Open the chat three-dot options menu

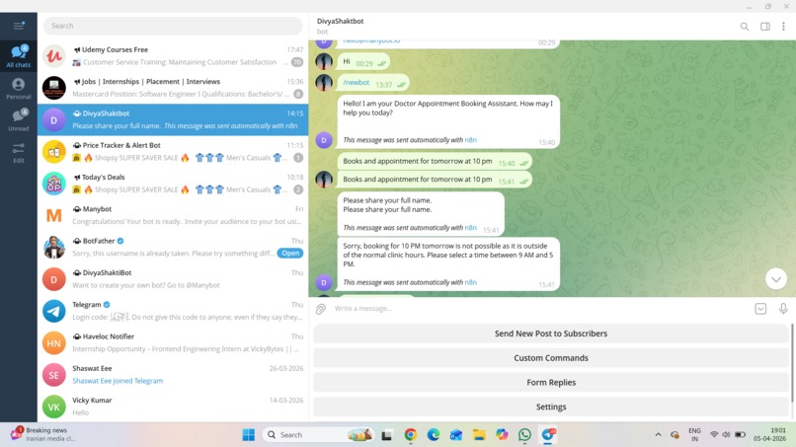click(x=783, y=27)
